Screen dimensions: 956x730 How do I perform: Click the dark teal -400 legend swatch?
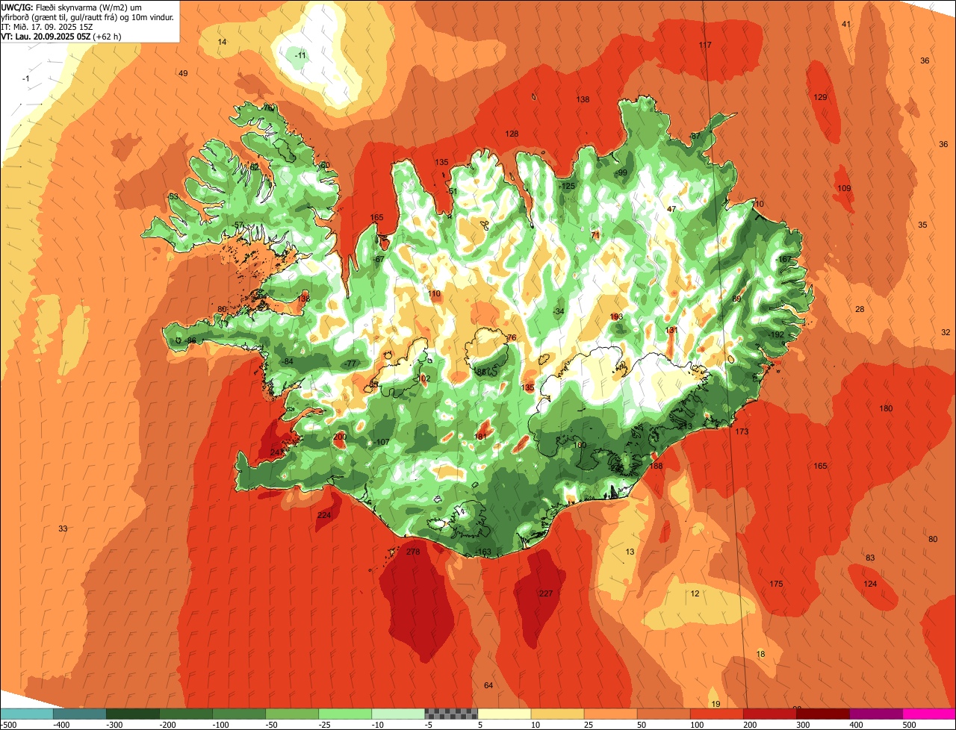pyautogui.click(x=80, y=714)
